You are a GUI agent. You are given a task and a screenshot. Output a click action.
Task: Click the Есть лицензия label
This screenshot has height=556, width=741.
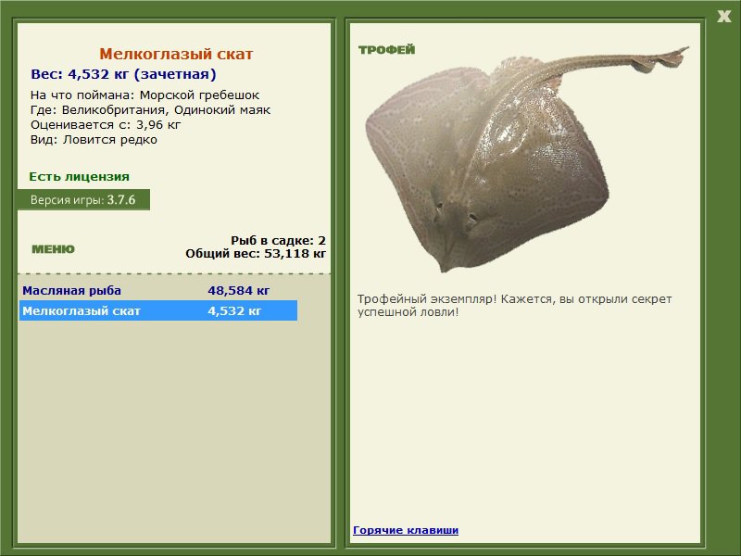79,176
